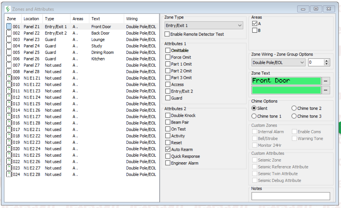Screen dimensions: 341x208
Task: Click the zone 024 row icon
Action: [9, 174]
